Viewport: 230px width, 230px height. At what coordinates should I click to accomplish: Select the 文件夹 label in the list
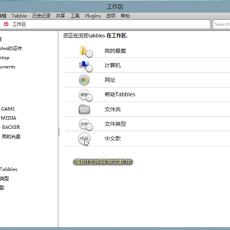[112, 110]
